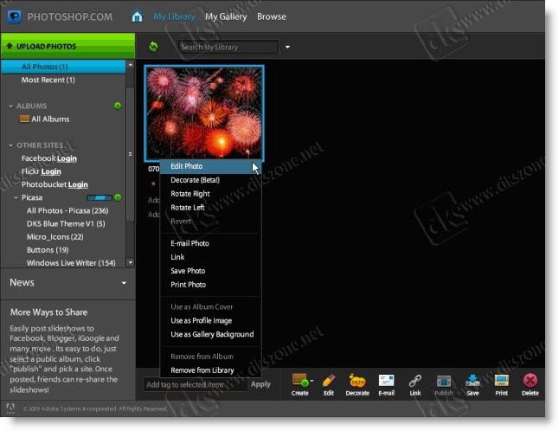Go to the home page icon
The height and width of the screenshot is (431, 559).
click(x=138, y=16)
